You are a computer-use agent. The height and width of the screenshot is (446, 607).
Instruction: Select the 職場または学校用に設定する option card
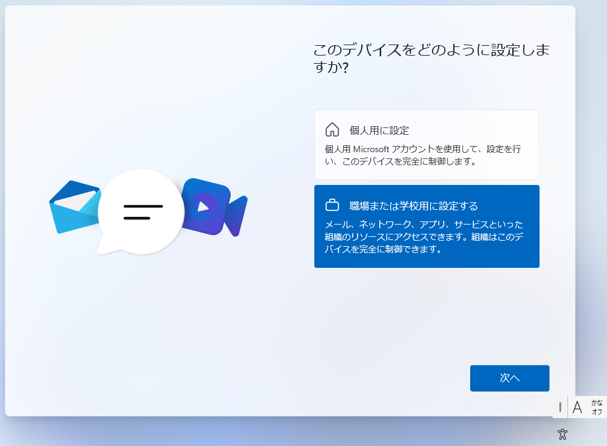pos(426,226)
